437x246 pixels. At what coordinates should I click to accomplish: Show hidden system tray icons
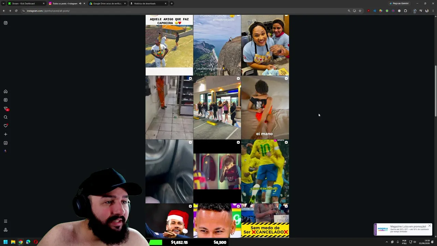(x=387, y=242)
